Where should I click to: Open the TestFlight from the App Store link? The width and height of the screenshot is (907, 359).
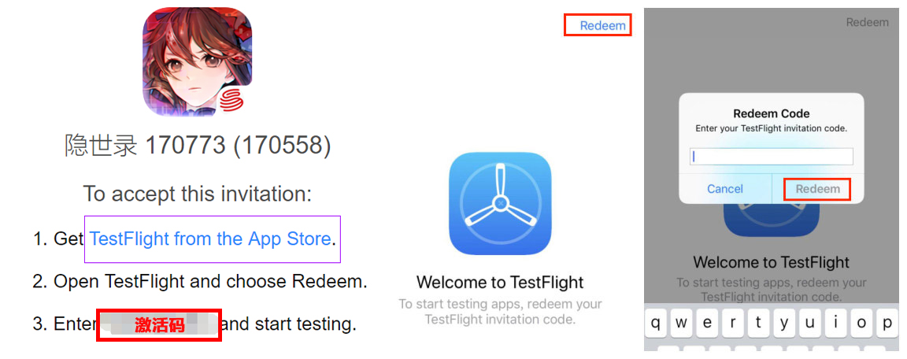pos(210,239)
